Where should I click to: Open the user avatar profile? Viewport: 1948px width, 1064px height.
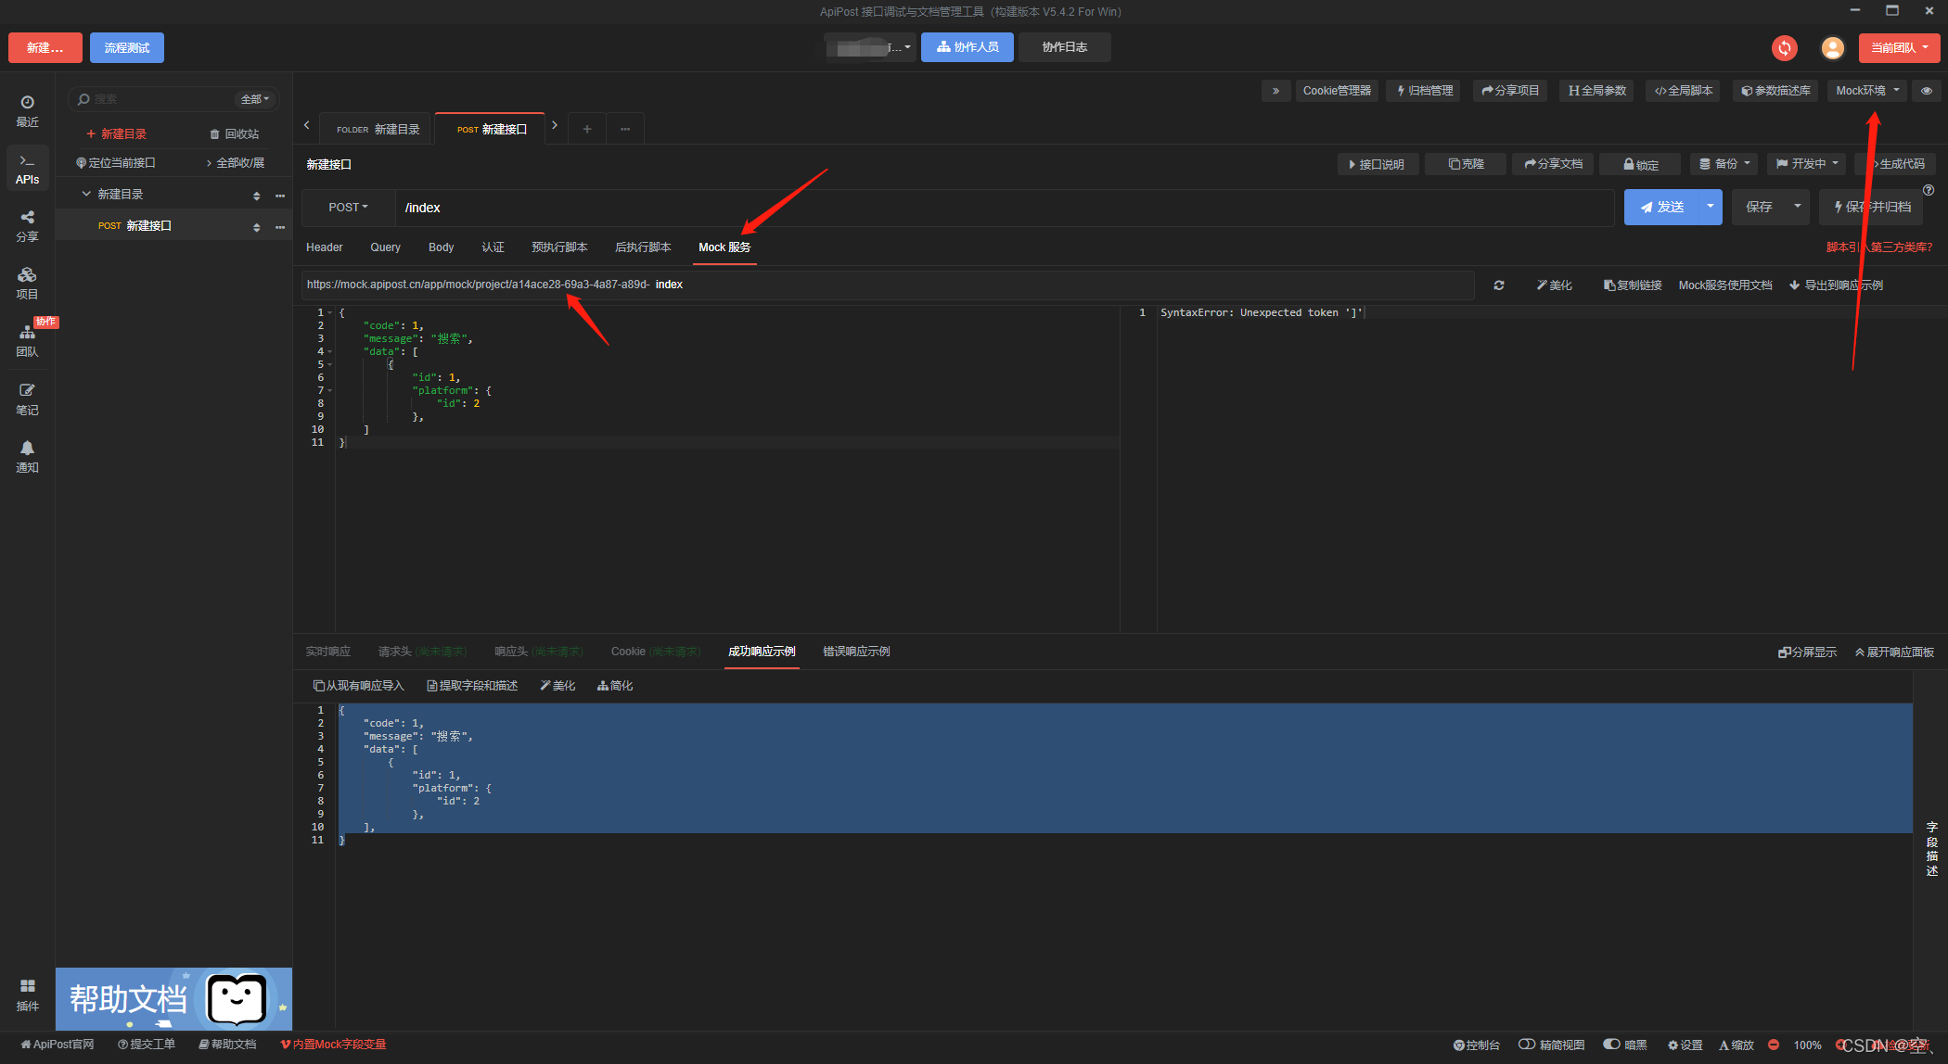click(x=1832, y=47)
